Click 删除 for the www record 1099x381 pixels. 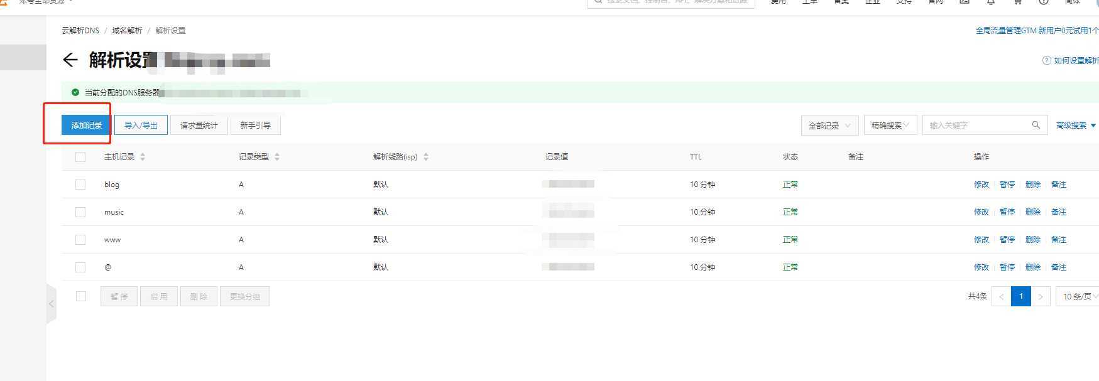pyautogui.click(x=1033, y=240)
